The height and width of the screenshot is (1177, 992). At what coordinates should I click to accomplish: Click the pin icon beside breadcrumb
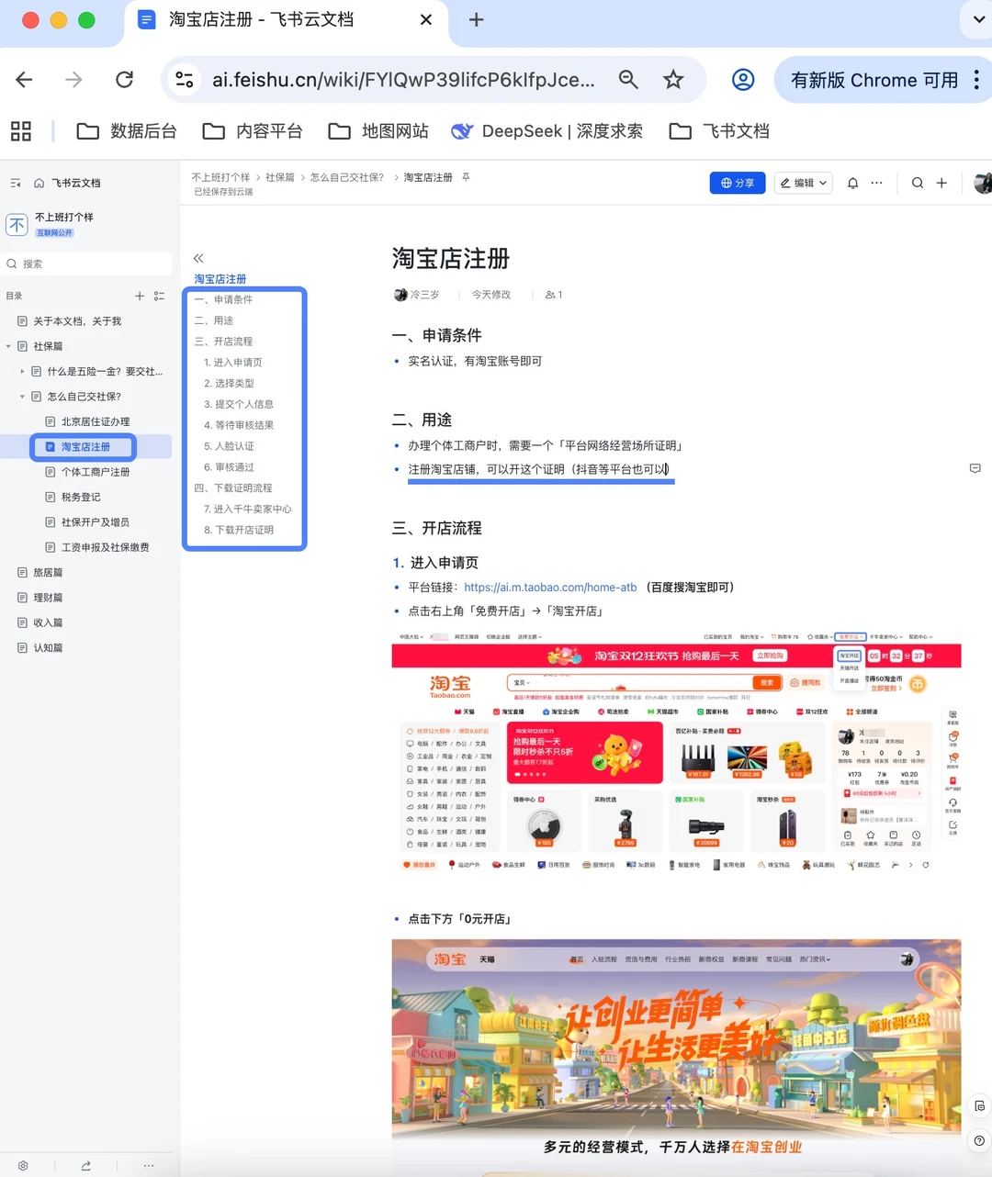(x=466, y=177)
